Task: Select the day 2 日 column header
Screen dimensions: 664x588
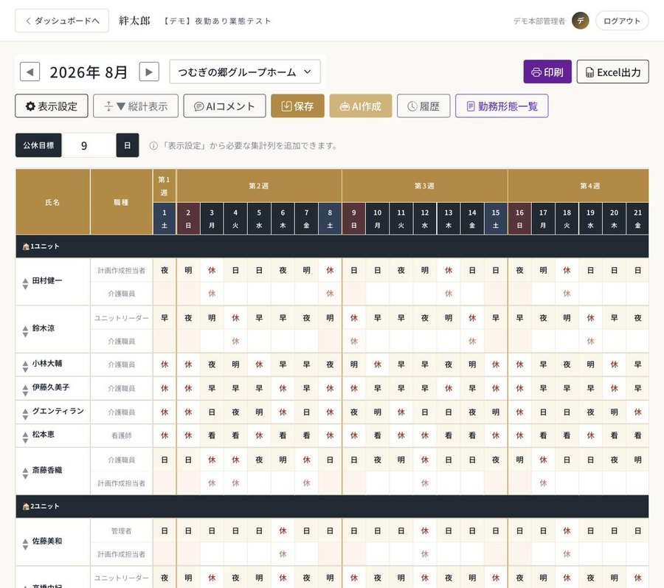Action: [188, 218]
